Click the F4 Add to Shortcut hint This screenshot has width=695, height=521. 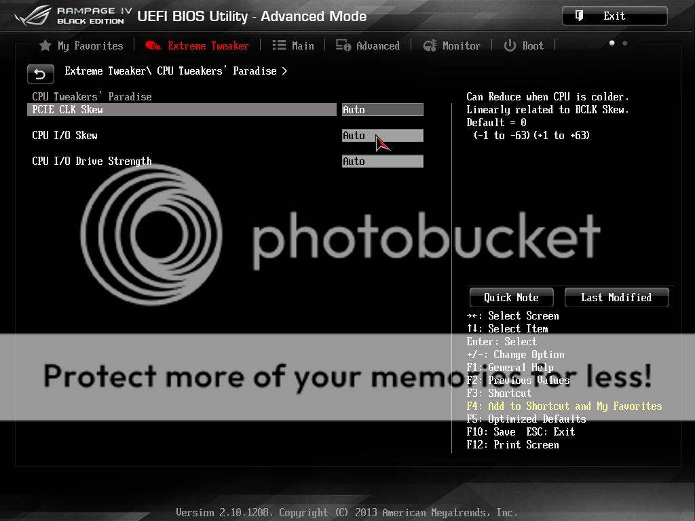pyautogui.click(x=564, y=406)
